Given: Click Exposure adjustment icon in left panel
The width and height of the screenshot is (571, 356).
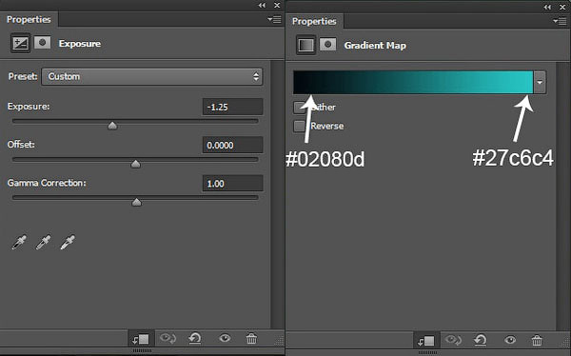Looking at the screenshot, I should click(x=20, y=44).
